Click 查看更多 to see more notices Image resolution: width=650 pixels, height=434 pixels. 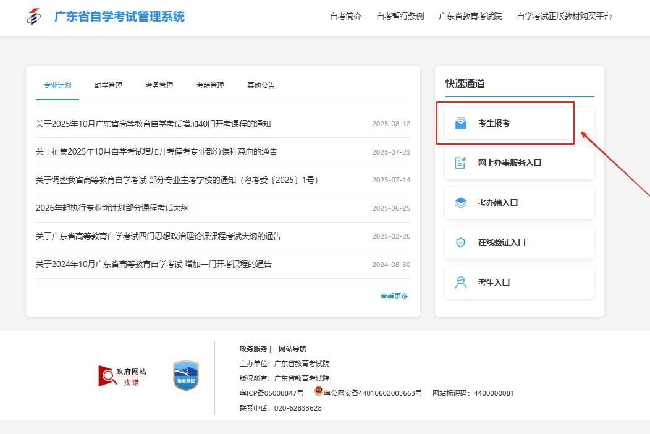(x=394, y=297)
